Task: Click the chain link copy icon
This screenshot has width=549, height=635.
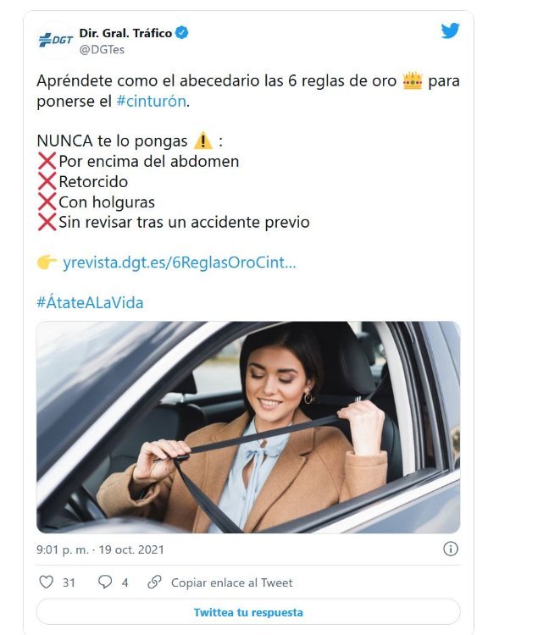Action: tap(154, 582)
